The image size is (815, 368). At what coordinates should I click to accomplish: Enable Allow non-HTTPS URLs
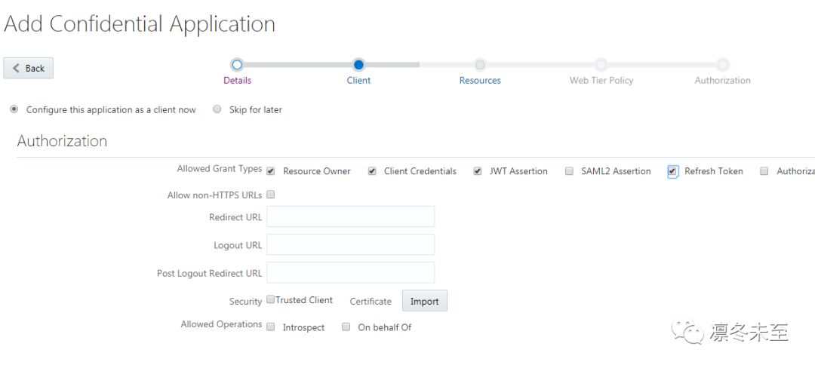click(271, 195)
